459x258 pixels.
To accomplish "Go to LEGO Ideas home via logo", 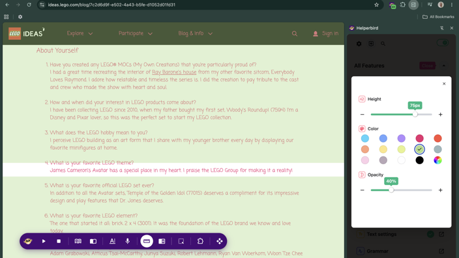I will click(26, 34).
